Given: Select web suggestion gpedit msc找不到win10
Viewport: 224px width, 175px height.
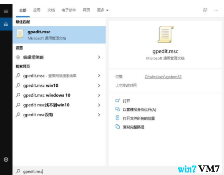Looking at the screenshot, I should [x=59, y=105].
